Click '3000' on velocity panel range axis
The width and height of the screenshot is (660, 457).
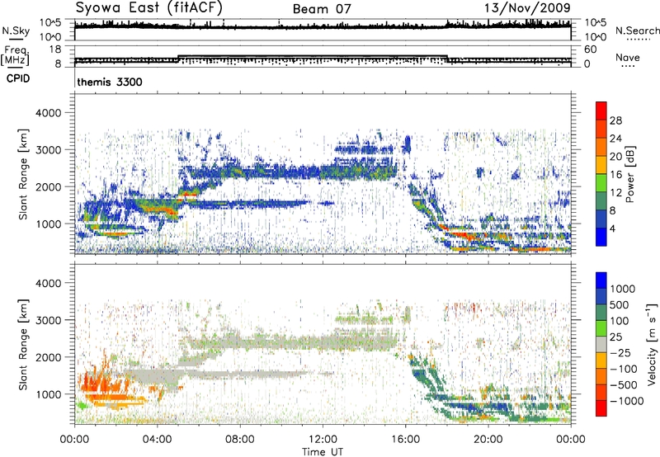pos(48,320)
